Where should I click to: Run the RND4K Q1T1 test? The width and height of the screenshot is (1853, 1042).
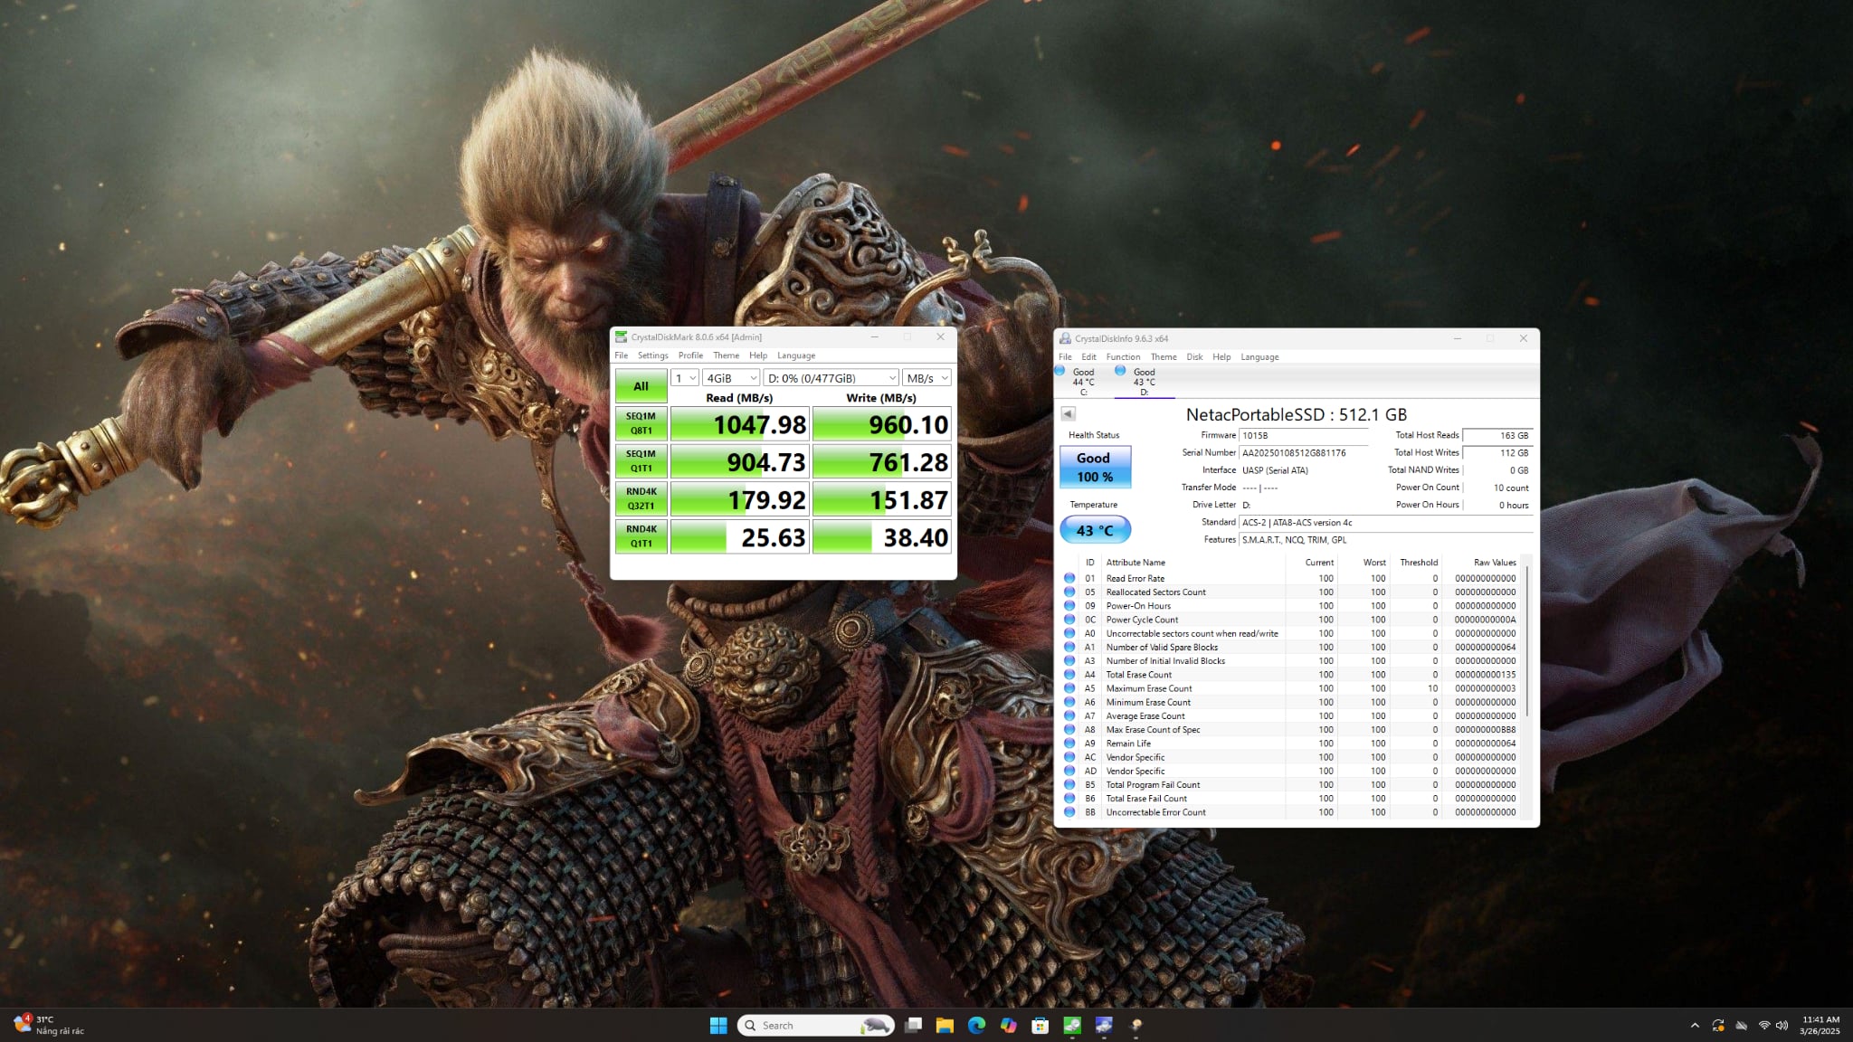[641, 536]
